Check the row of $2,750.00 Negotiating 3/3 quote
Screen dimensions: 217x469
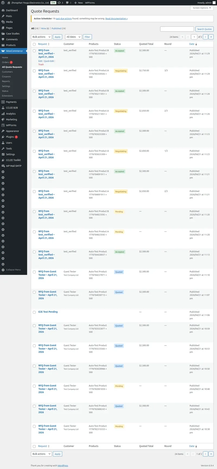point(34,71)
